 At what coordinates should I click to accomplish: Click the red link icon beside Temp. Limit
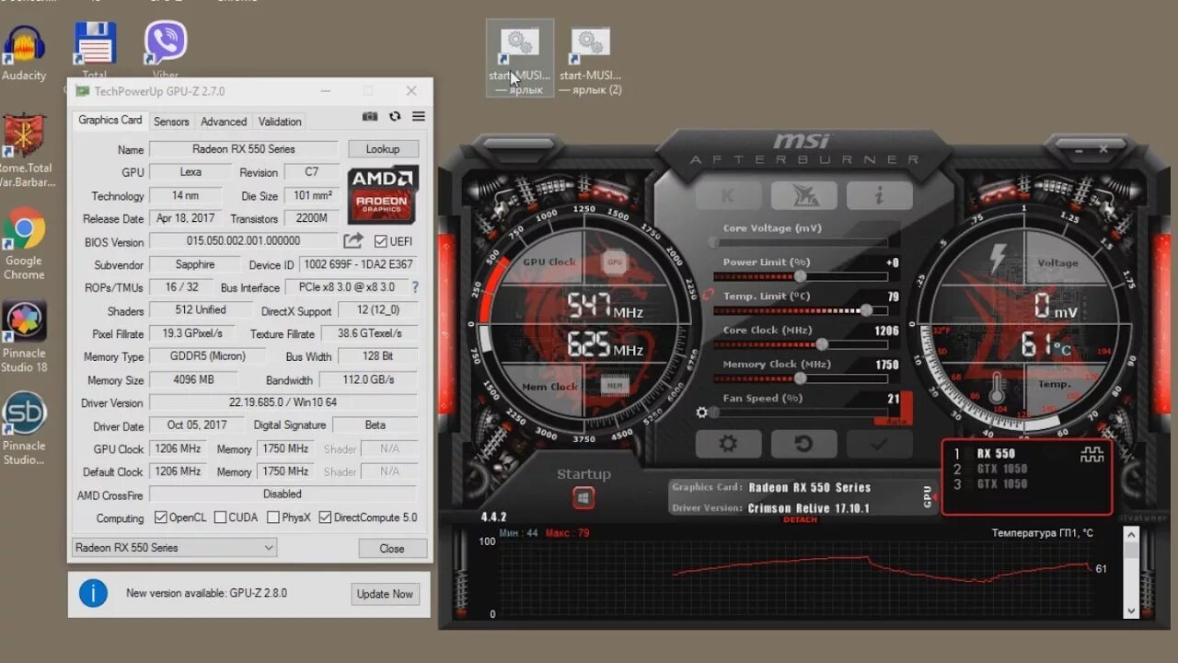point(707,296)
